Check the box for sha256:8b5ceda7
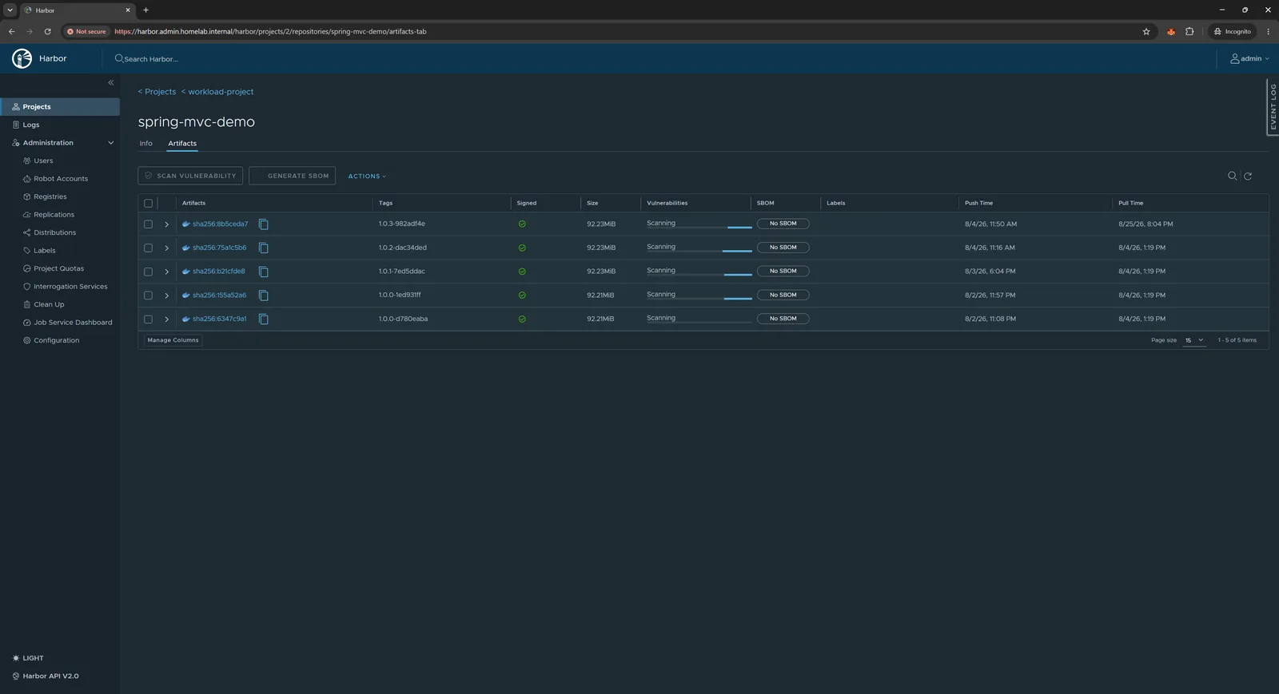 click(148, 224)
